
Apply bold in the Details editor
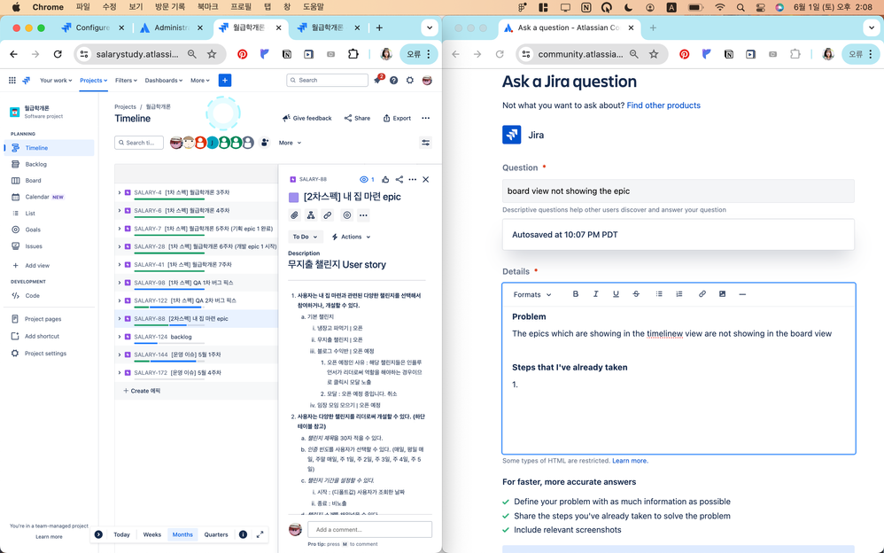tap(575, 293)
